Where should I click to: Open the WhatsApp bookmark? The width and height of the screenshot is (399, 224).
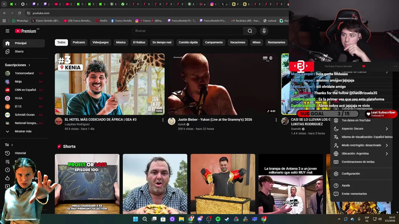[20, 21]
